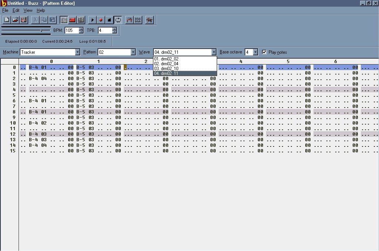Click the master volume slider handle
This screenshot has height=251, width=379.
pyautogui.click(x=41, y=30)
